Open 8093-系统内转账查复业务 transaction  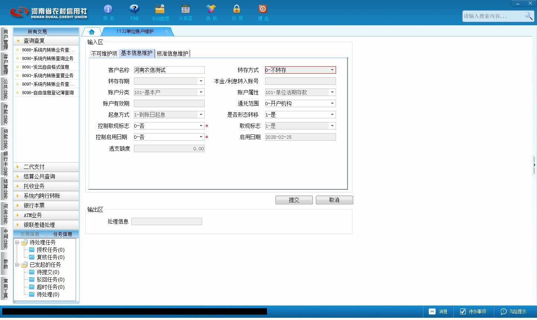point(46,76)
